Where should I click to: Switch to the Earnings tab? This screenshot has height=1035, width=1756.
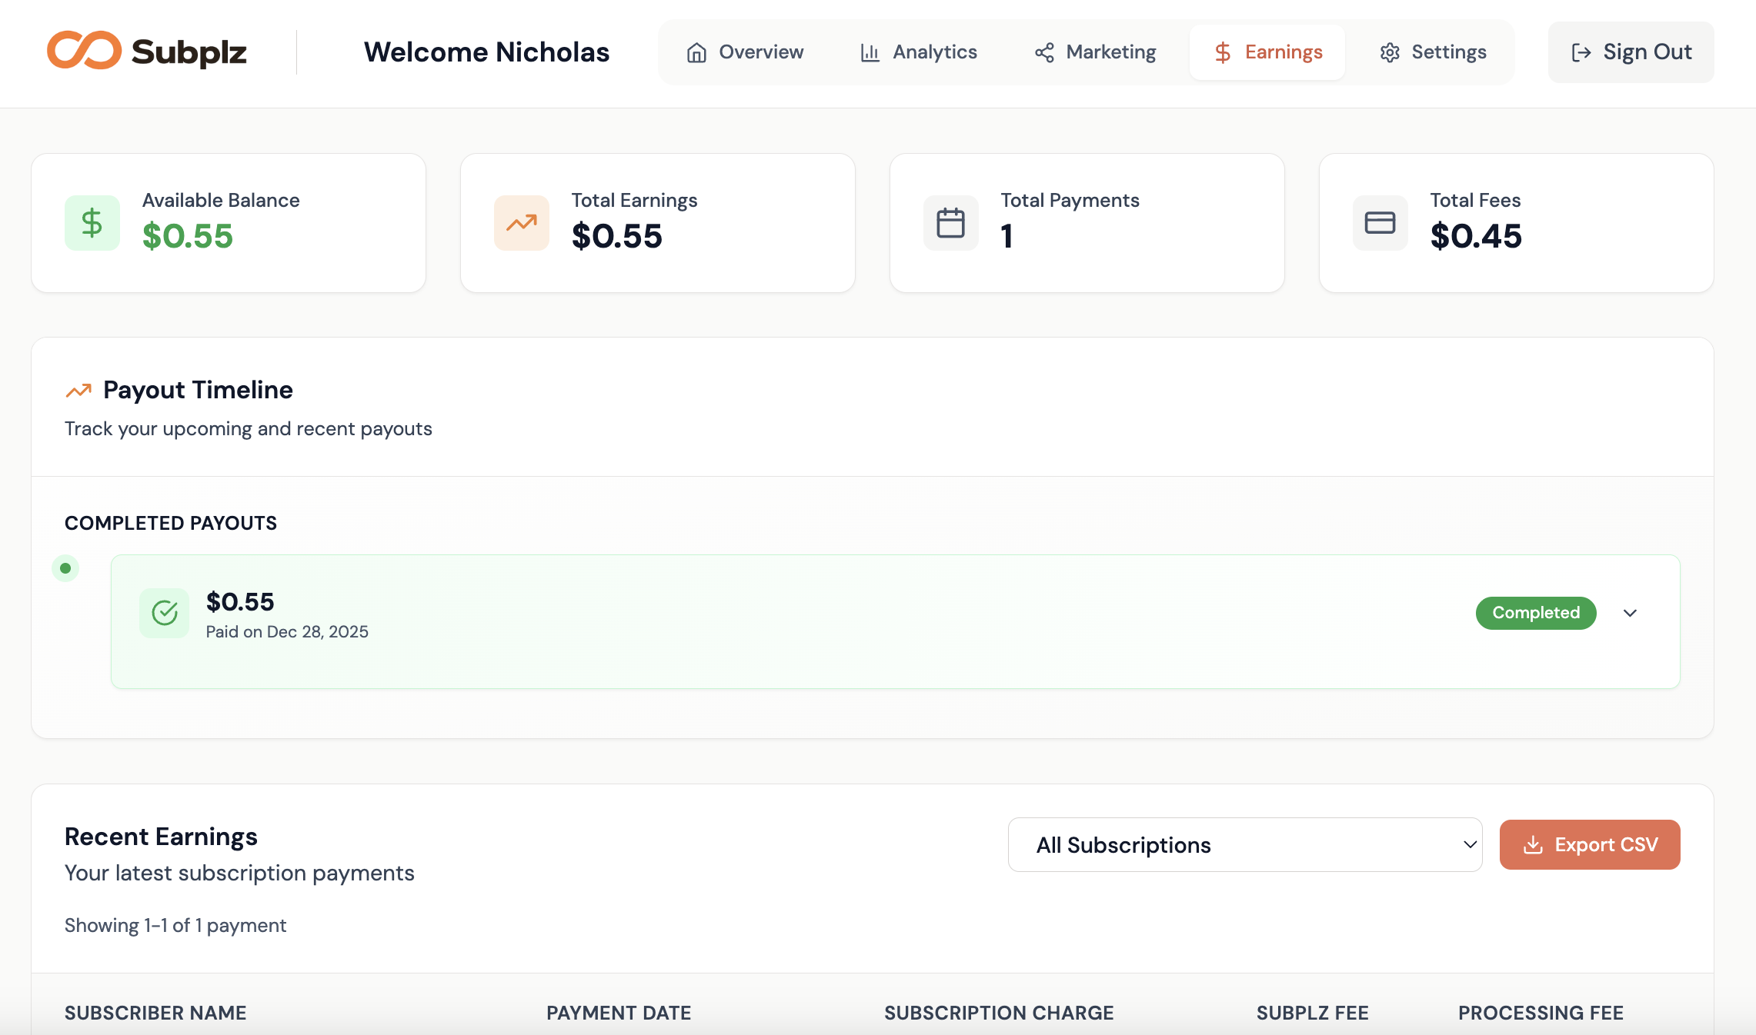pos(1267,52)
